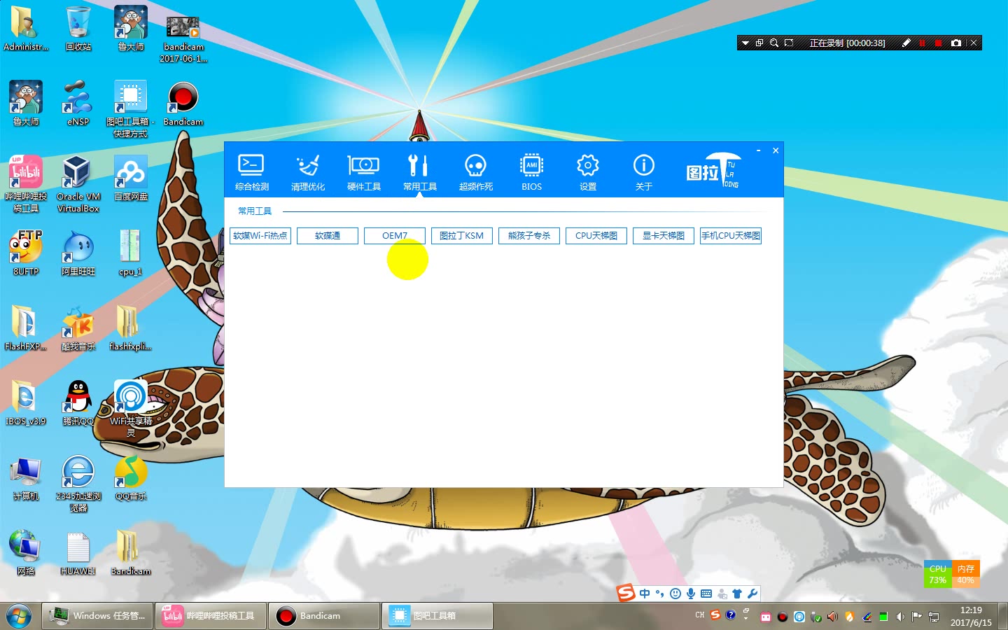
Task: Click the 软媒Wi-Fi热点 tool button
Action: (x=260, y=236)
